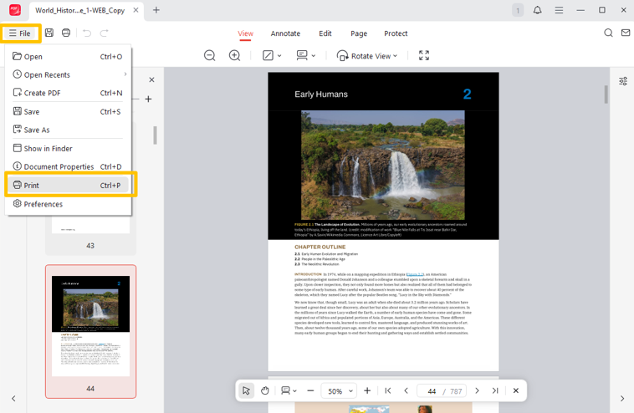Switch to the Protect tab

396,33
